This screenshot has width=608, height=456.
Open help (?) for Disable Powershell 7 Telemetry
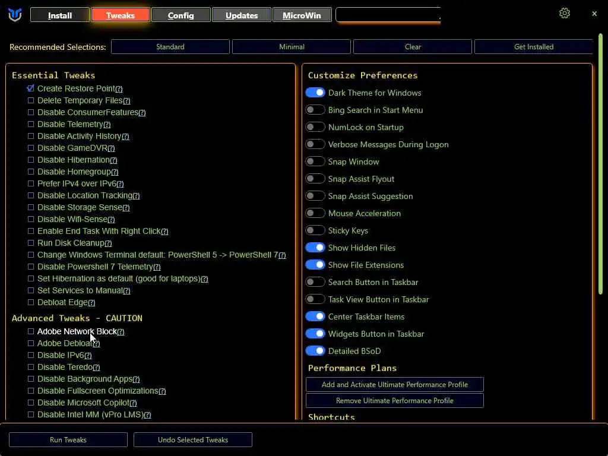coord(157,267)
